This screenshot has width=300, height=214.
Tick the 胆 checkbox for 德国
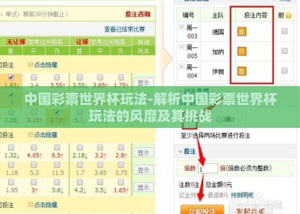click(x=285, y=31)
